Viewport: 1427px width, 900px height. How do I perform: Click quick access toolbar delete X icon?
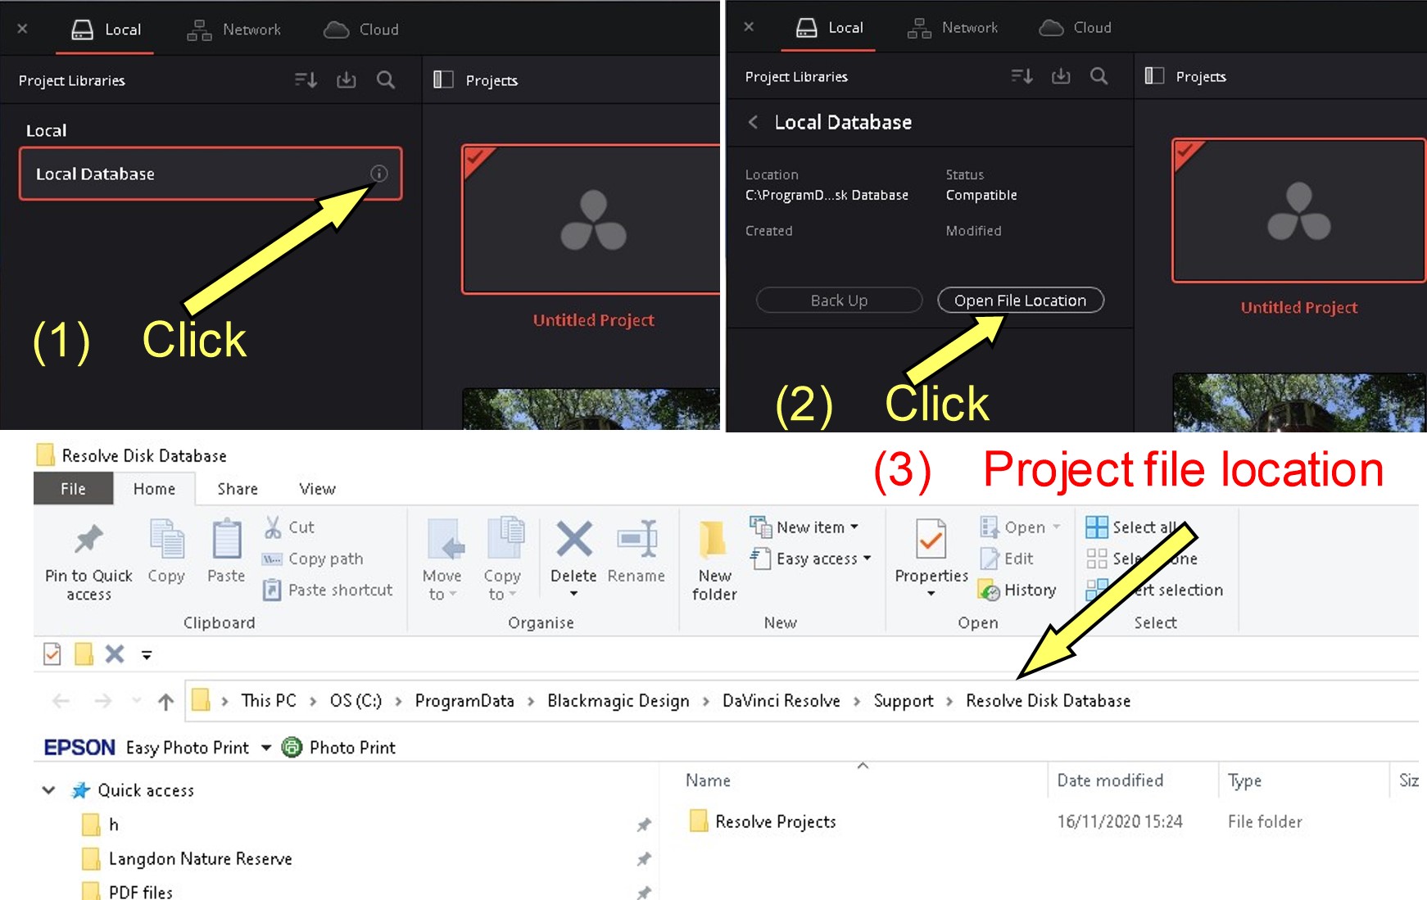click(x=115, y=654)
